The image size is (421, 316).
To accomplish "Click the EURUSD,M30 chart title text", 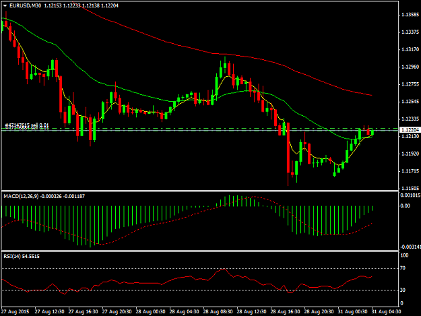I will 25,5.
